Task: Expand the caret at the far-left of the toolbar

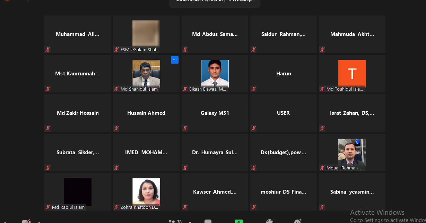Action: (x=5, y=222)
